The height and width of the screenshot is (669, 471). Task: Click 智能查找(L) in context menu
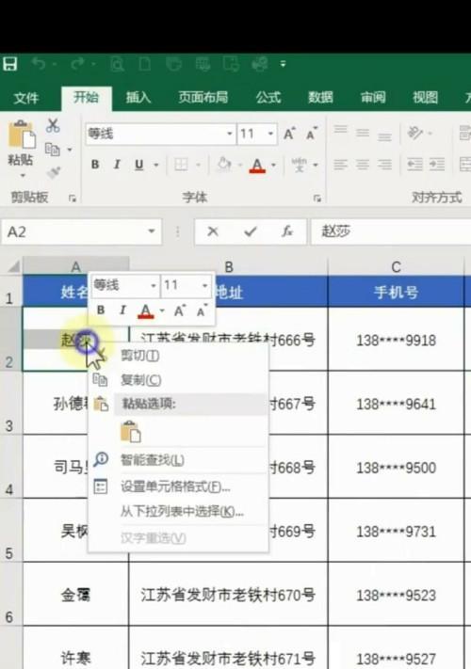pos(153,460)
